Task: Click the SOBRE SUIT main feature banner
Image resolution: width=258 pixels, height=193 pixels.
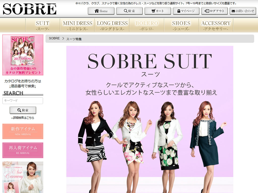Action: tap(150, 119)
